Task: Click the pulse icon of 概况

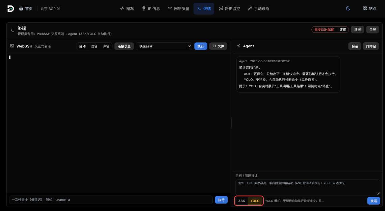Action: tap(122, 8)
